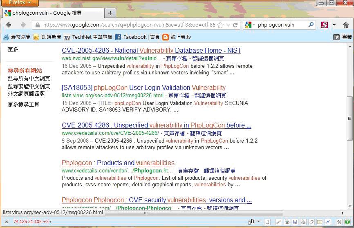Open 更多搜尋工具 in the sidebar

pos(23,105)
